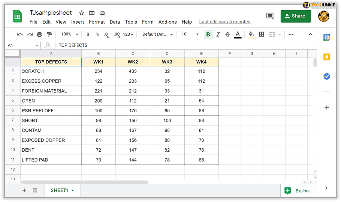Open the font size 10 dropdown
Screen dimensions: 341x202
pyautogui.click(x=190, y=35)
